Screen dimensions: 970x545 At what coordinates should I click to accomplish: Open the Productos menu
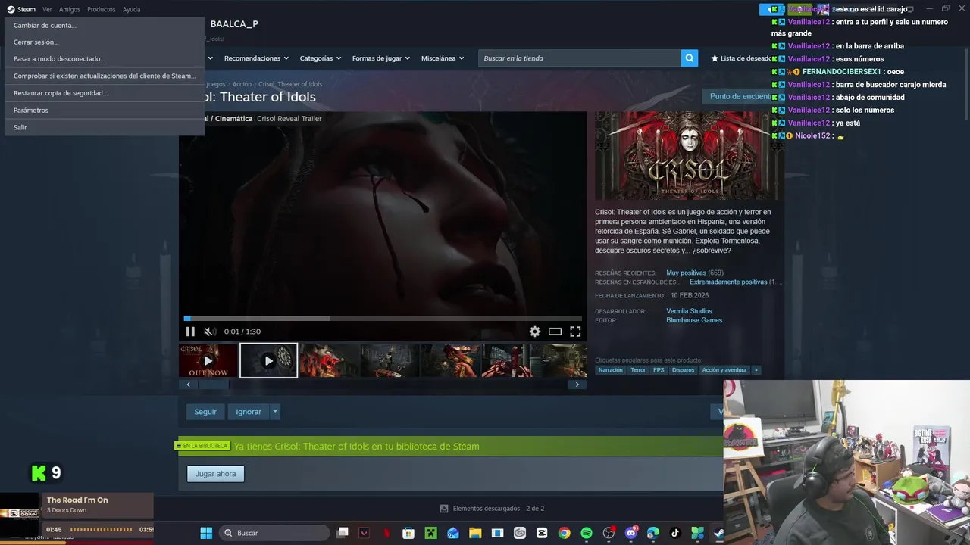(102, 9)
